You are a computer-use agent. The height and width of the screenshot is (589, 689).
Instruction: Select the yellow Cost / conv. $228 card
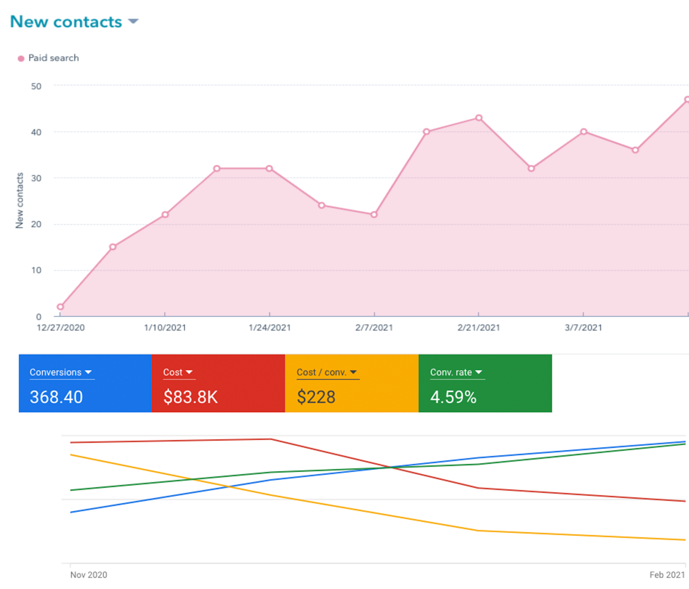click(352, 383)
